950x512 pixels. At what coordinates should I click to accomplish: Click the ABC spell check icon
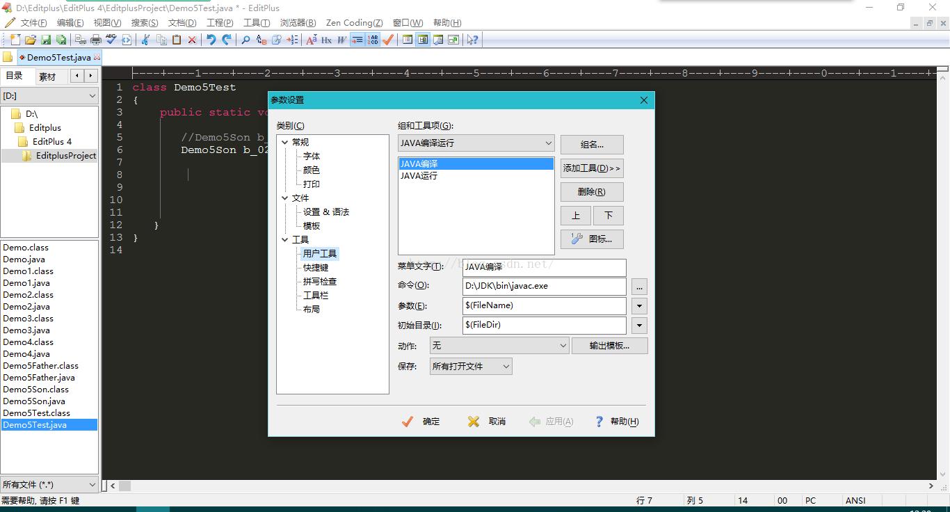(111, 40)
